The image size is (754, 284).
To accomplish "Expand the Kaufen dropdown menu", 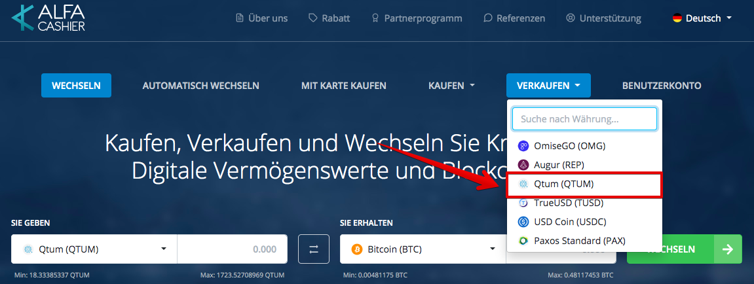I will coord(451,86).
